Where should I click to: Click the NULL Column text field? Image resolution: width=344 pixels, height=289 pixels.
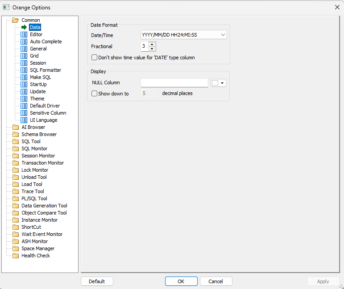coord(174,83)
